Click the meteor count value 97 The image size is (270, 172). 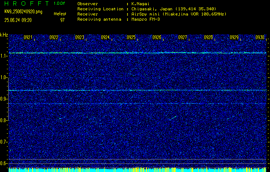[x=62, y=20]
